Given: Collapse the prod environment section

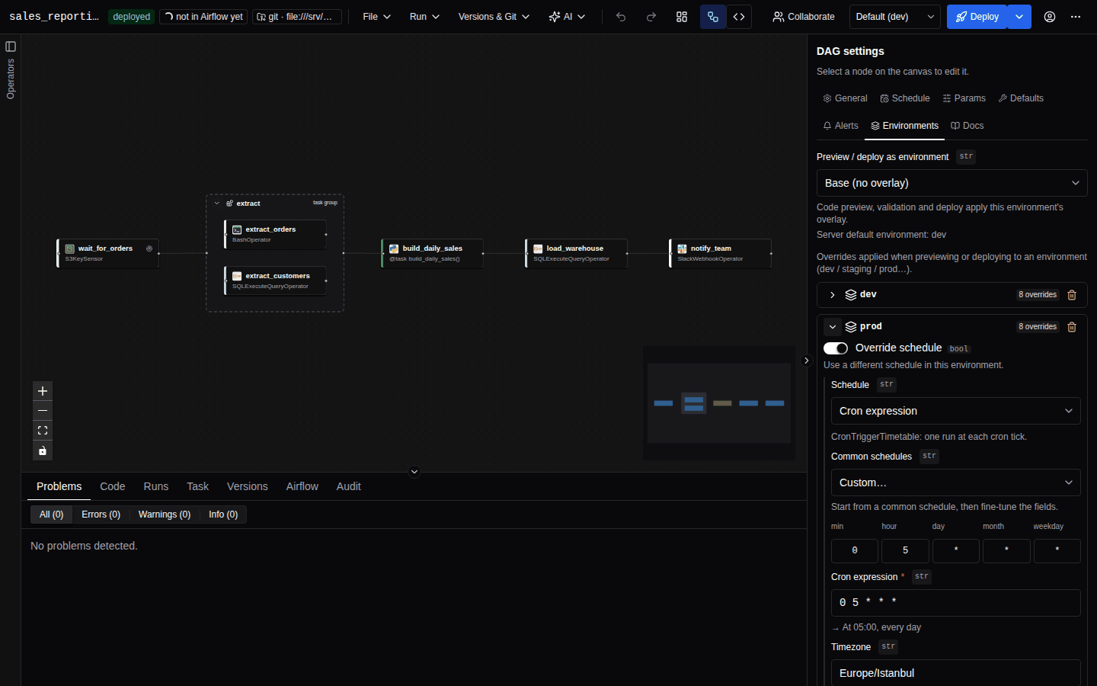Looking at the screenshot, I should coord(833,327).
